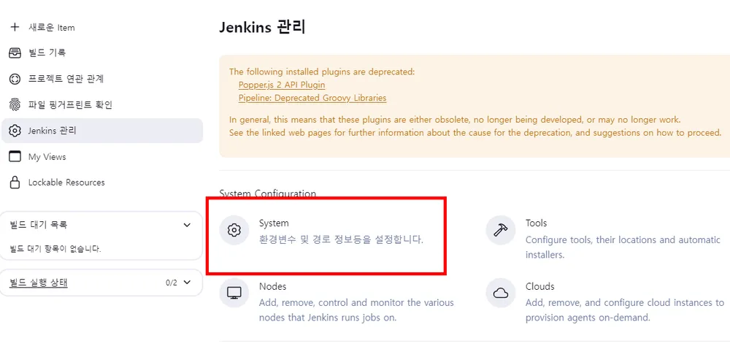730x357 pixels.
Task: Follow the 빌드 실행 상태 link
Action: coord(39,283)
